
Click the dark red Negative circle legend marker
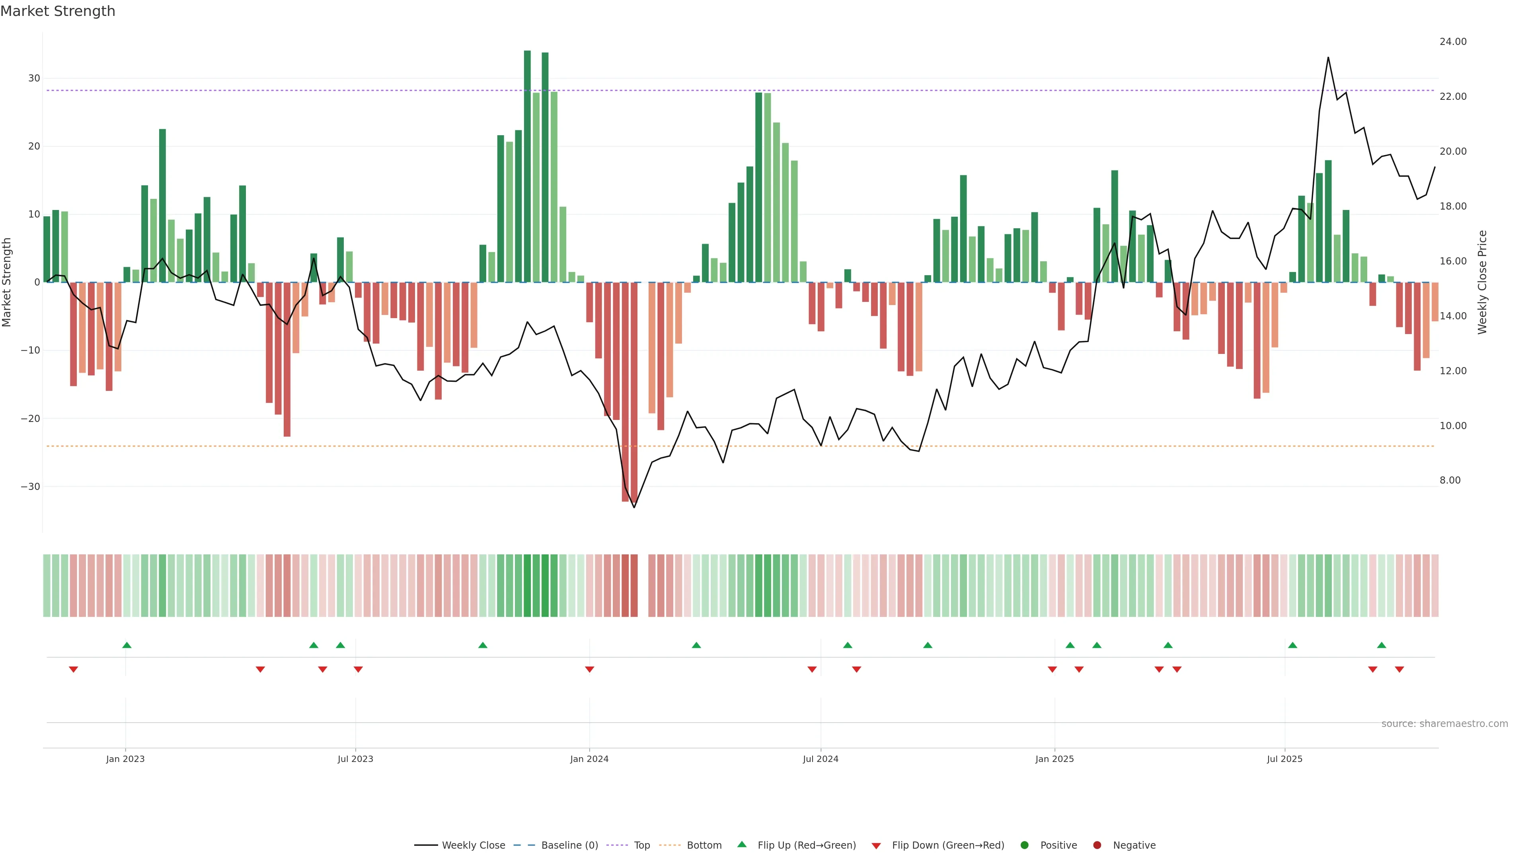pyautogui.click(x=1097, y=845)
